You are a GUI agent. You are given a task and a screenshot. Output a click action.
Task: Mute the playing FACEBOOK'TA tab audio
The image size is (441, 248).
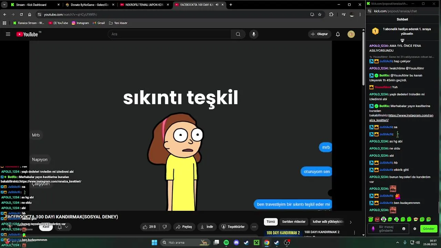click(x=217, y=5)
